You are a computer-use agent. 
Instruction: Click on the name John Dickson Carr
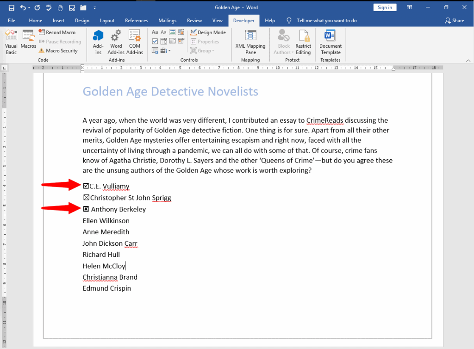tap(110, 243)
